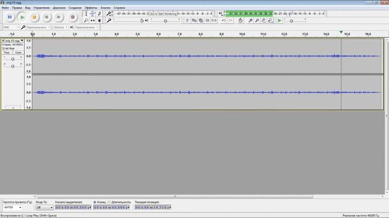The height and width of the screenshot is (218, 389).
Task: Select the Конец radio button
Action: 95,202
